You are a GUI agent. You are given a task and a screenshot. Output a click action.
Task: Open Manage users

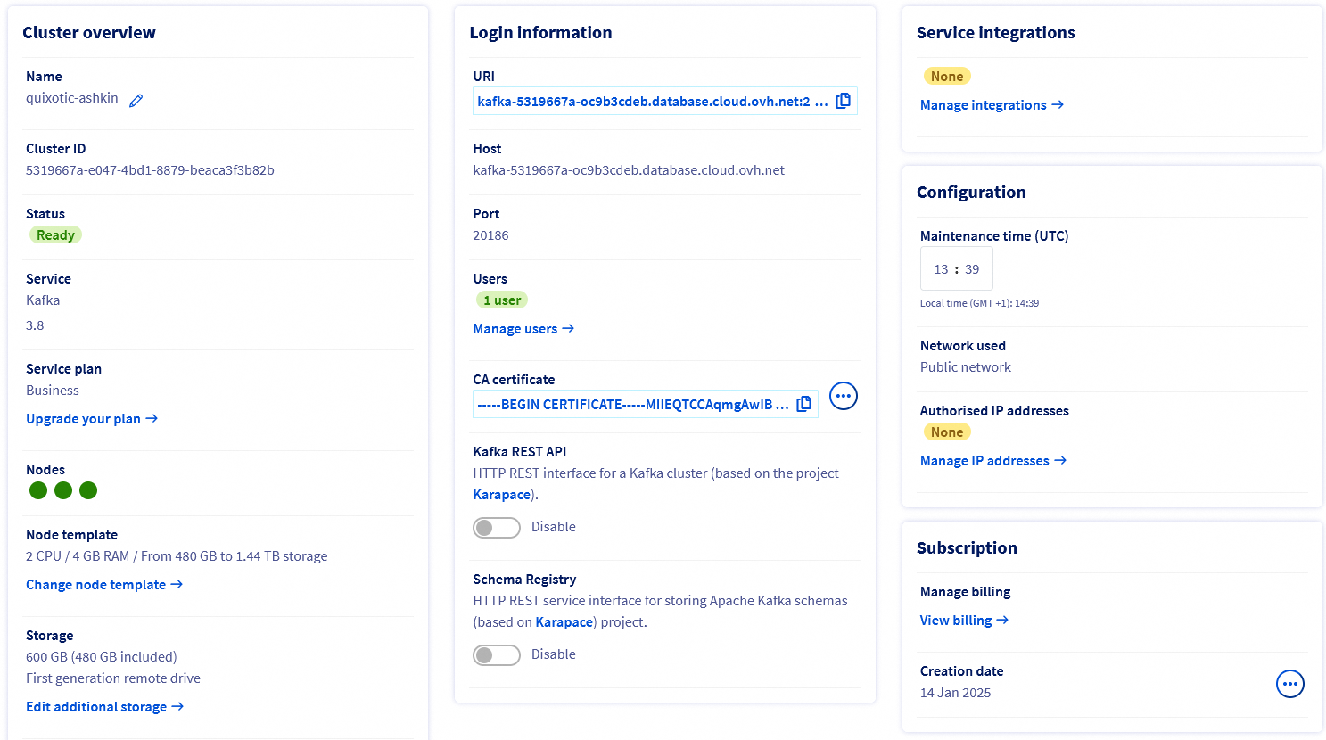click(515, 328)
